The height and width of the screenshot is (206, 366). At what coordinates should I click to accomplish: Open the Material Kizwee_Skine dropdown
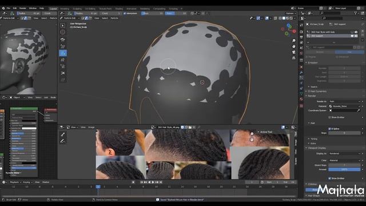pyautogui.click(x=344, y=106)
